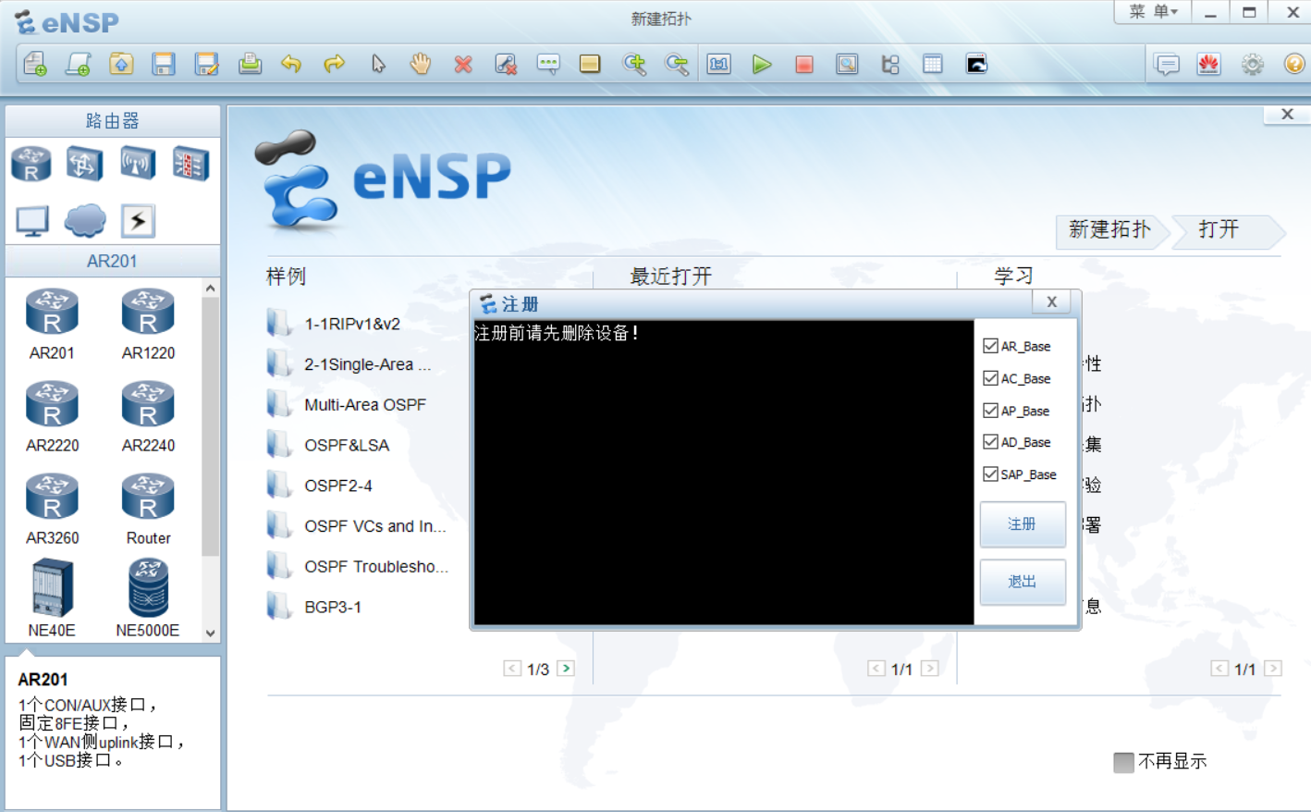Uncheck the AR_Base checkbox

click(989, 345)
